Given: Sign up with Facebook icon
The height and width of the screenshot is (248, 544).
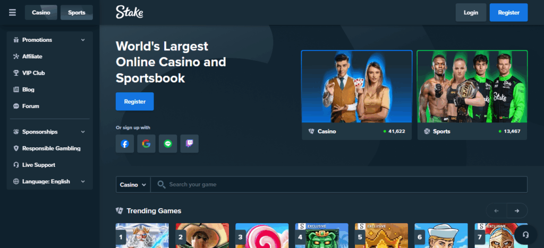Looking at the screenshot, I should click(x=124, y=144).
